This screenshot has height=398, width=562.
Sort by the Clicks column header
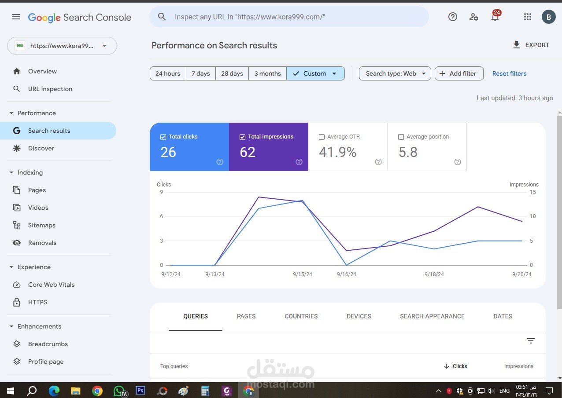pyautogui.click(x=455, y=366)
